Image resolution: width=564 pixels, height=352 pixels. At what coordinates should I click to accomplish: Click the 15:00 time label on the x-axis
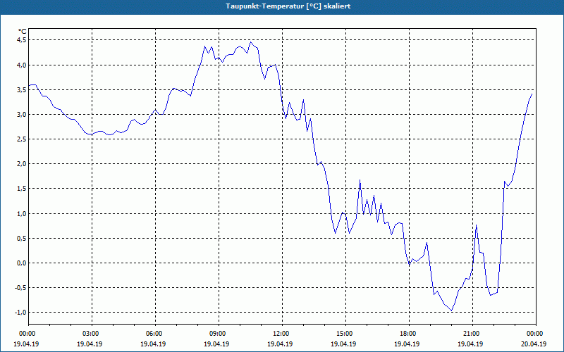pos(345,334)
